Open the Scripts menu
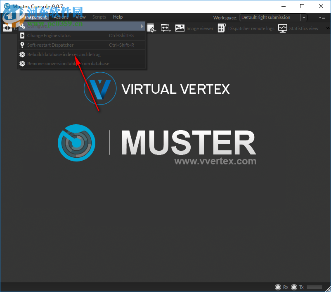Image resolution: width=331 pixels, height=292 pixels. (99, 17)
